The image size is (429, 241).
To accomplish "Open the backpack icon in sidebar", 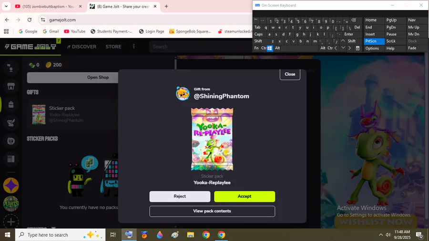I will point(11,104).
